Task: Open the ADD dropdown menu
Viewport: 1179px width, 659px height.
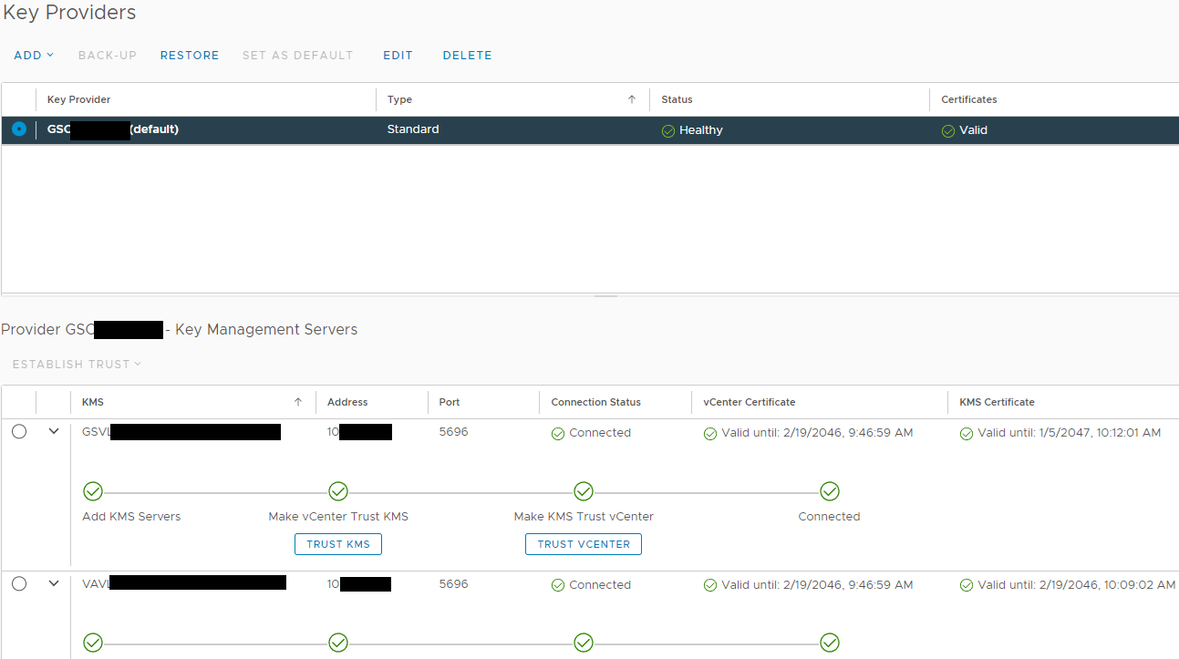Action: tap(34, 56)
